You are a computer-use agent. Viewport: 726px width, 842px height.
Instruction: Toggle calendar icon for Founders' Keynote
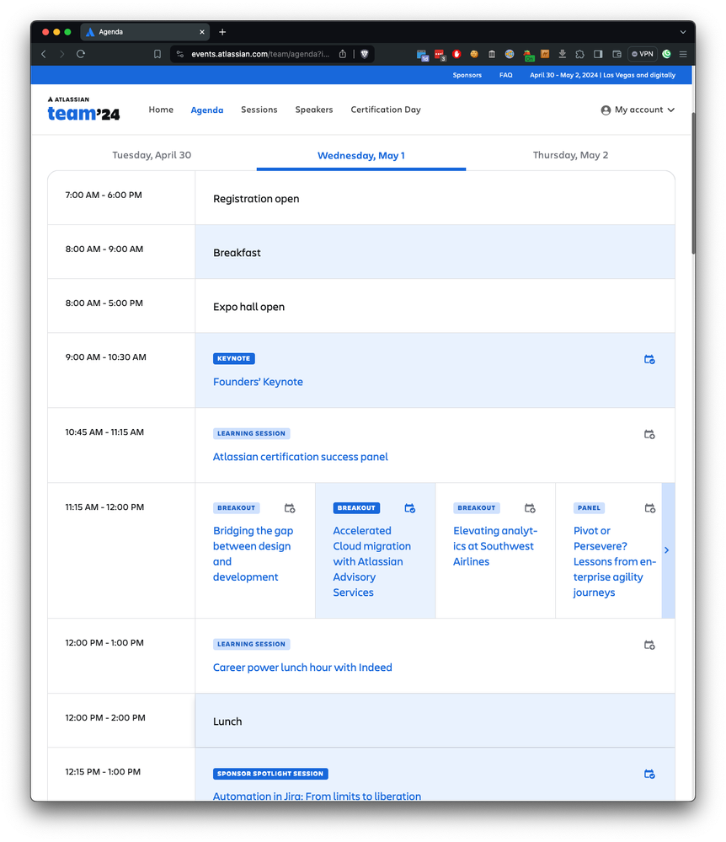click(649, 359)
